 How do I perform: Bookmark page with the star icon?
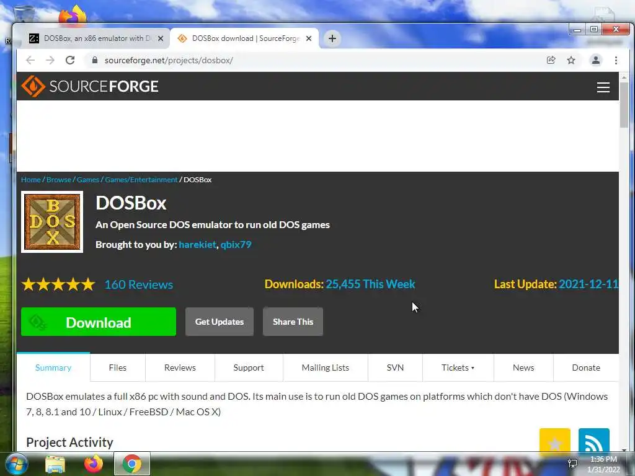coord(571,60)
